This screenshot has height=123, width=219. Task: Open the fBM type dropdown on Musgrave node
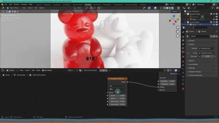(x=117, y=89)
